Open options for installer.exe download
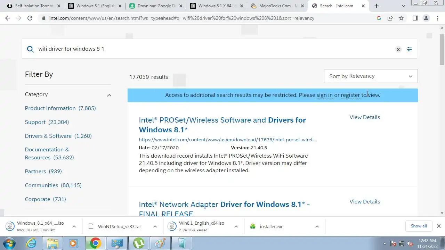This screenshot has height=250, width=445. coord(317,226)
